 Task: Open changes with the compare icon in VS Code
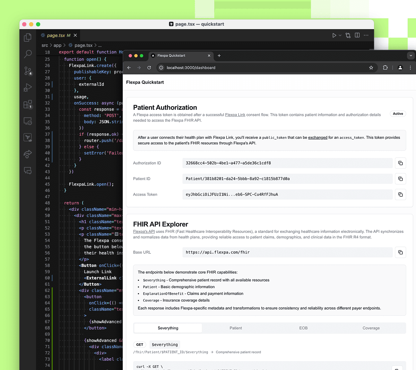[x=348, y=35]
